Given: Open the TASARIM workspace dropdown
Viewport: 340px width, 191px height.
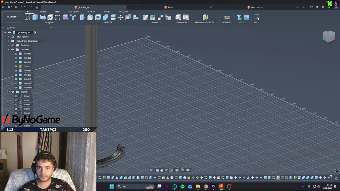Looking at the screenshot, I should [x=12, y=17].
